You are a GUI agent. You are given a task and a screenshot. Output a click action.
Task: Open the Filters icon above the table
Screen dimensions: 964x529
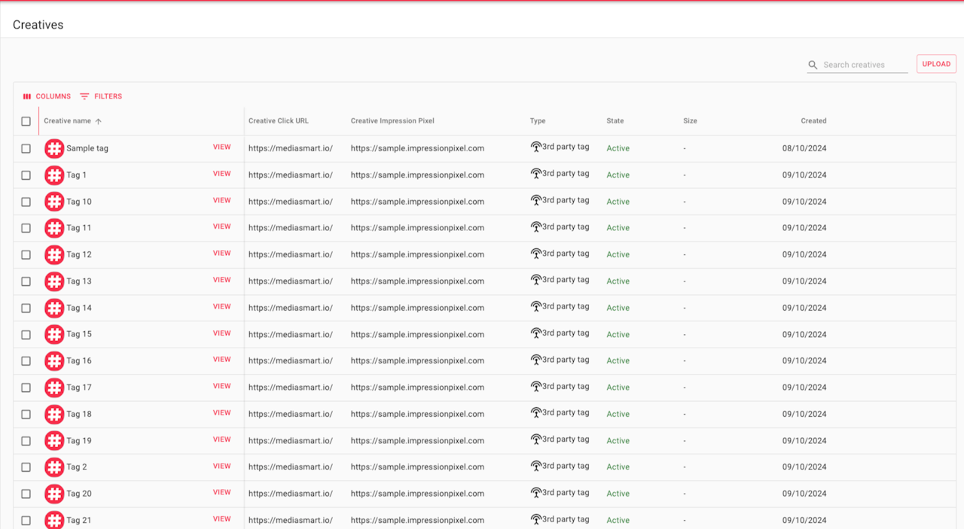pos(84,96)
